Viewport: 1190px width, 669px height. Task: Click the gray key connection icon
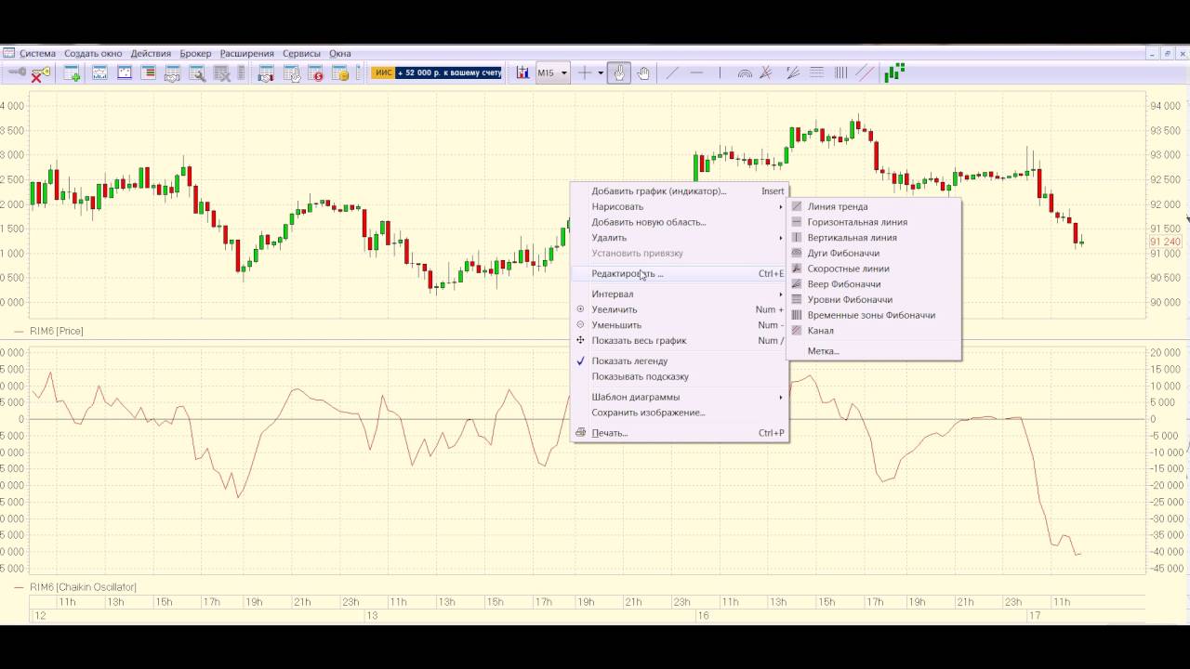18,72
